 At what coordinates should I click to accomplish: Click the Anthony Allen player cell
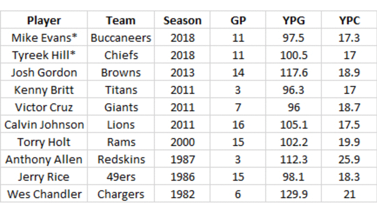pyautogui.click(x=44, y=159)
